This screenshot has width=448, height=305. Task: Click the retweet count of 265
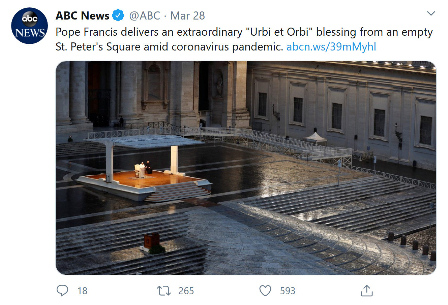tap(186, 291)
